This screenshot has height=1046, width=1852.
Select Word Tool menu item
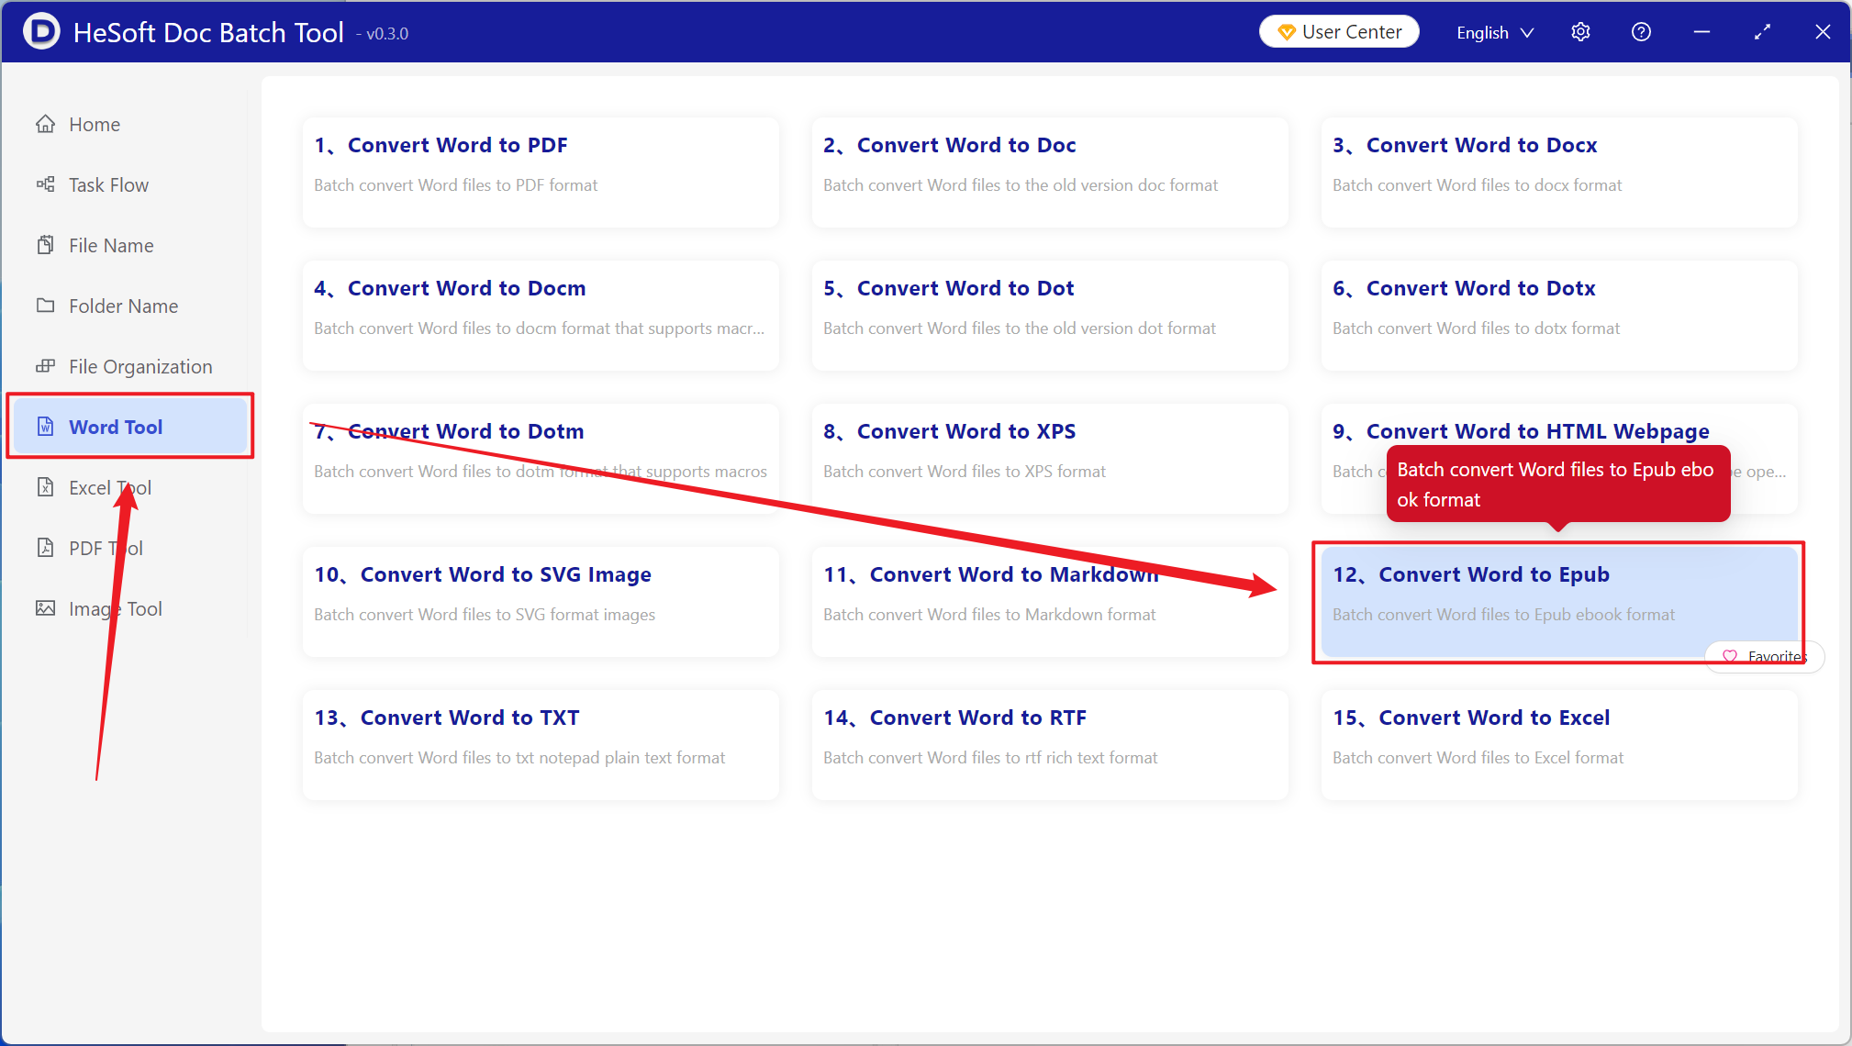click(x=130, y=427)
